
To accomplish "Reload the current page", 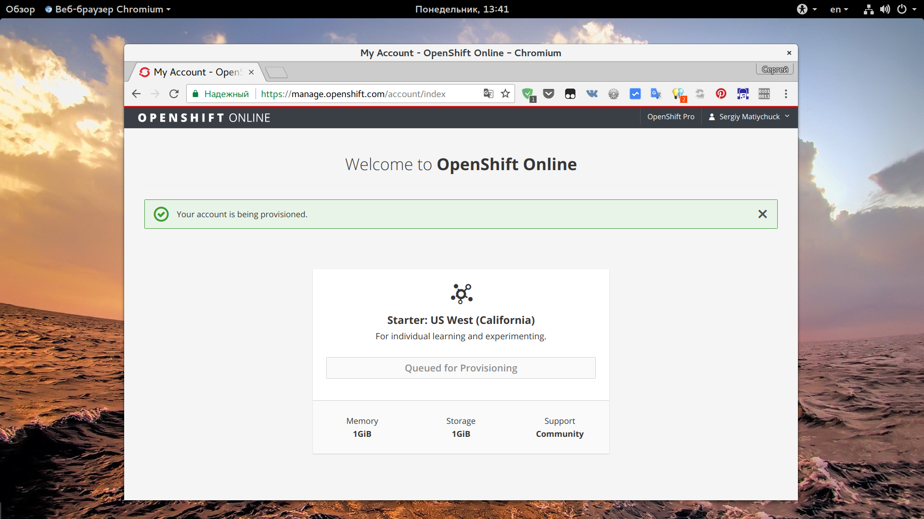I will click(174, 94).
